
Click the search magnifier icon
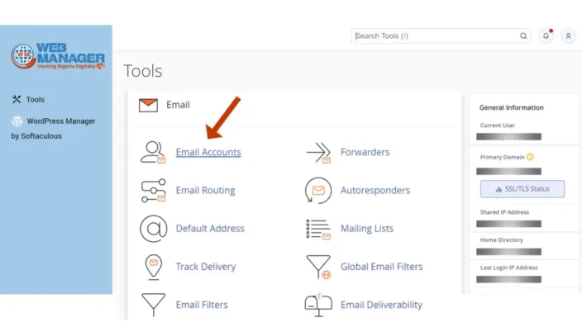click(523, 36)
